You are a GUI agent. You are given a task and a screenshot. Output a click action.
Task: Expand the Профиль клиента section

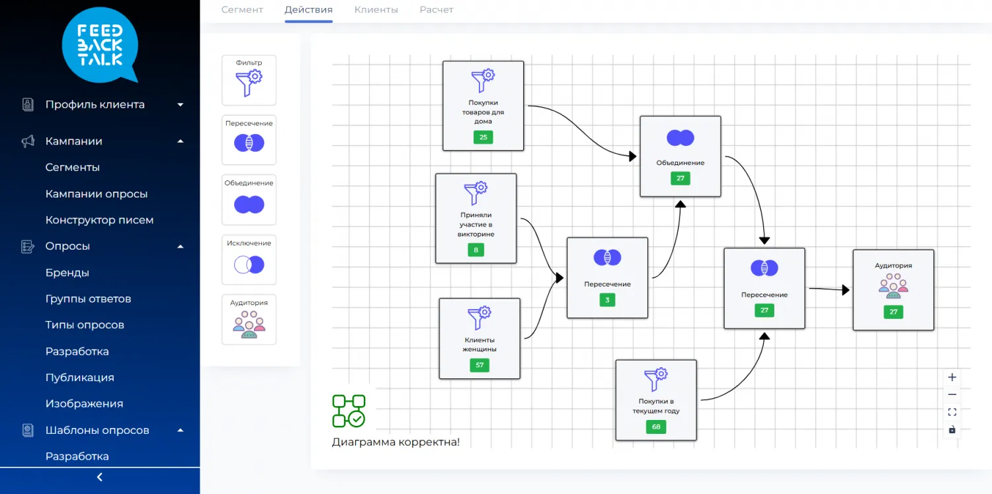tap(181, 104)
